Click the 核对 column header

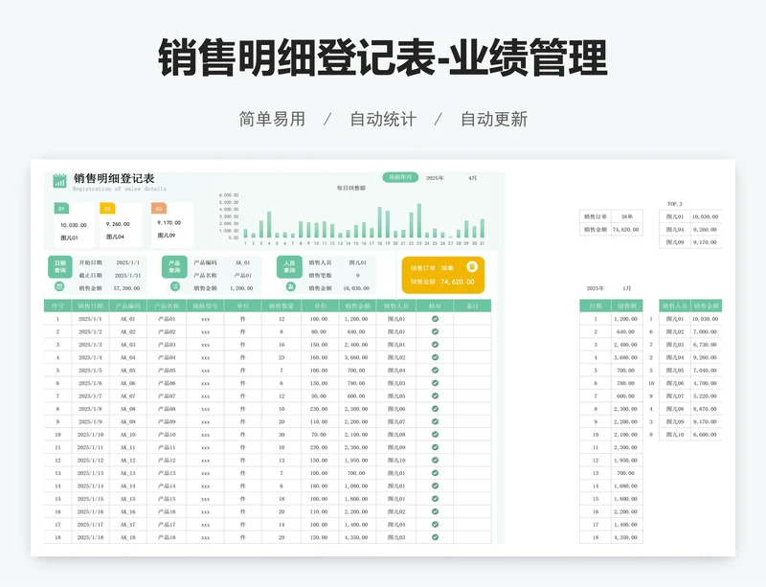(435, 306)
